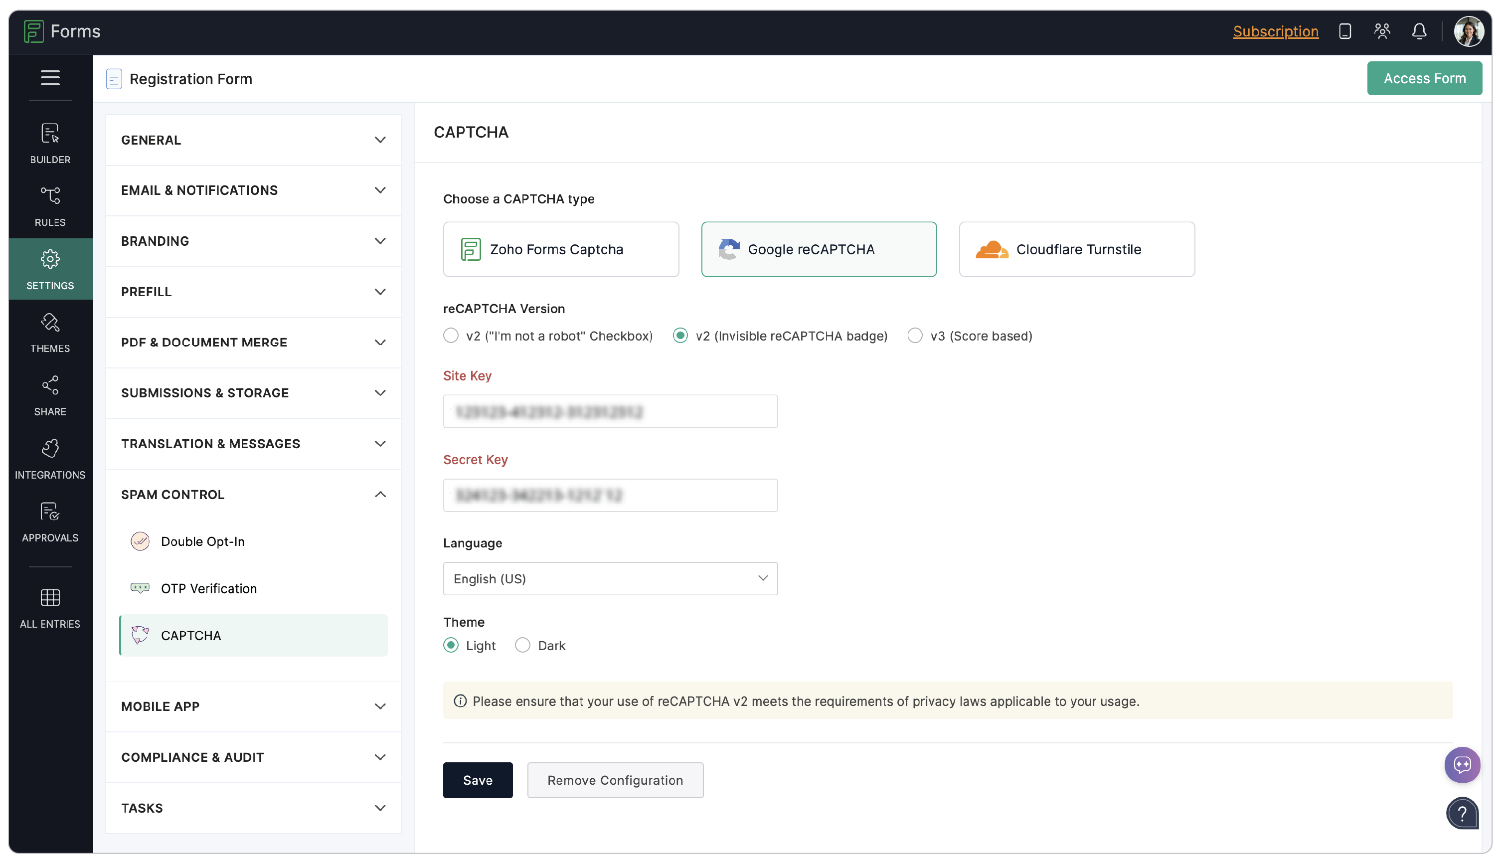Choose v2 "I'm not a robot" Checkbox option
Image resolution: width=1502 pixels, height=868 pixels.
coord(451,336)
